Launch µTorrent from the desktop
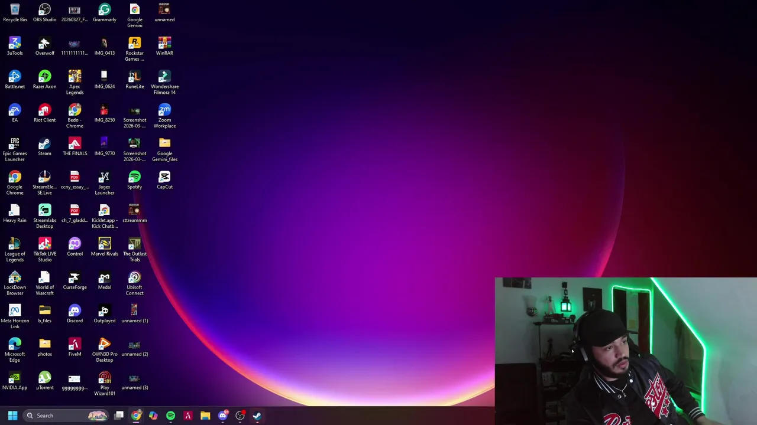The height and width of the screenshot is (425, 757). pos(44,381)
